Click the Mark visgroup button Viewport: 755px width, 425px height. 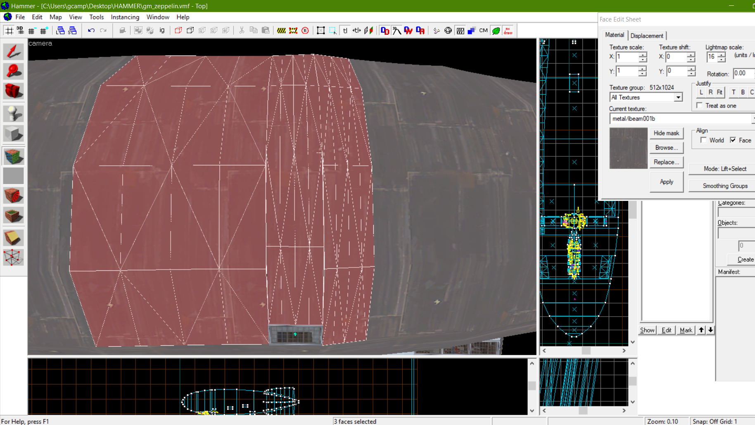pos(686,330)
